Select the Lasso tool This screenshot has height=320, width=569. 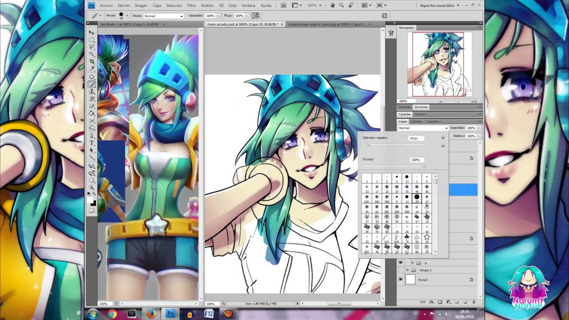click(92, 47)
